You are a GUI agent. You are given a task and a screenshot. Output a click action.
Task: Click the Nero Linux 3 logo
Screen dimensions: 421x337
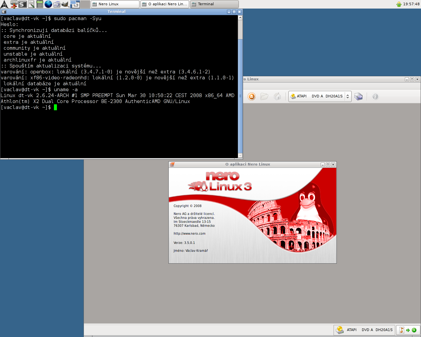220,182
